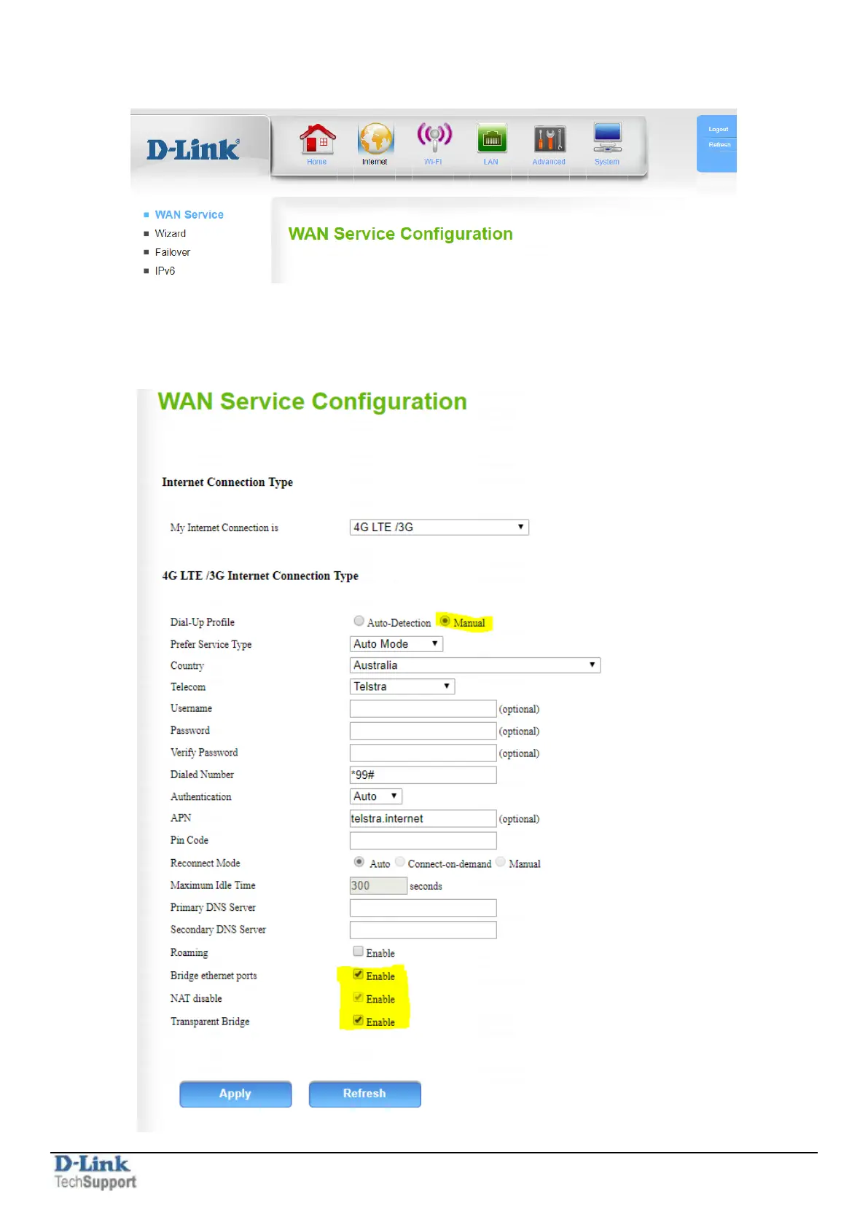Open the Telecom dropdown showing Telstra
Viewport: 868px width, 1227px height.
(x=402, y=686)
